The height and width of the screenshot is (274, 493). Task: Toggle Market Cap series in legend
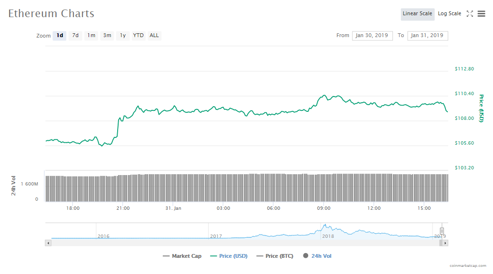182,256
